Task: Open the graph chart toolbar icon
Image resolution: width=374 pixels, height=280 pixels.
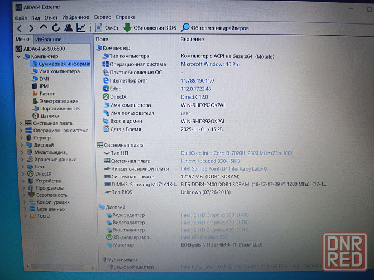Action: click(x=81, y=28)
